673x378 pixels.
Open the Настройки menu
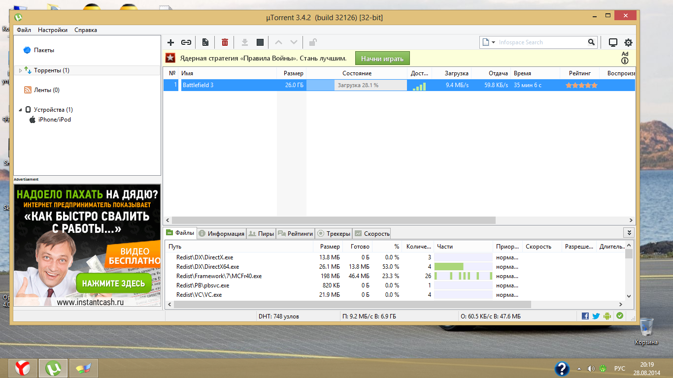[53, 30]
